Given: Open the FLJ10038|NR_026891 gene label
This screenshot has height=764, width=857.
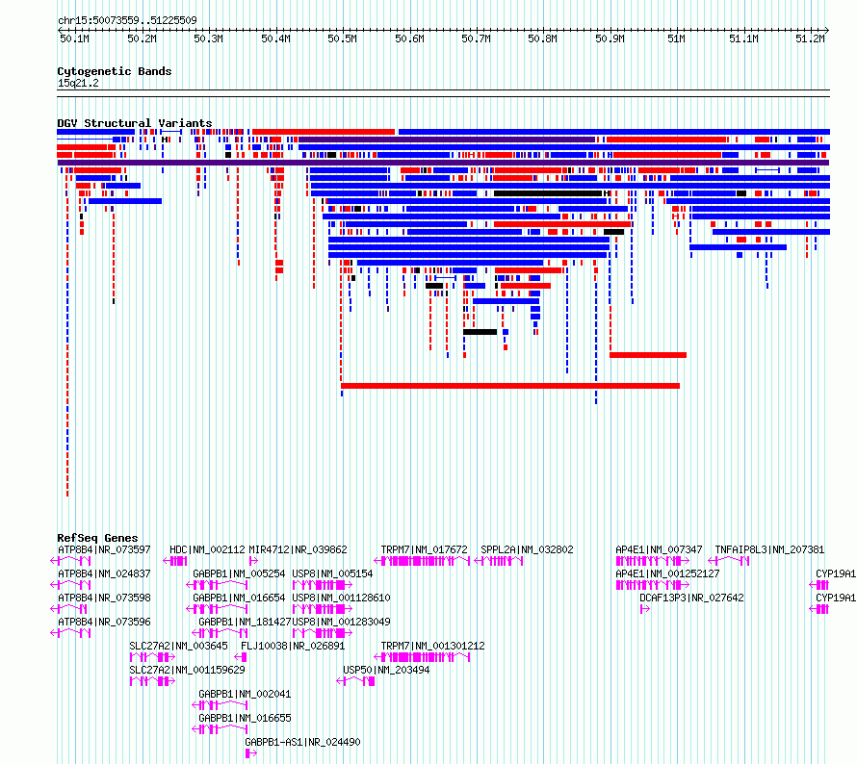Looking at the screenshot, I should tap(293, 646).
